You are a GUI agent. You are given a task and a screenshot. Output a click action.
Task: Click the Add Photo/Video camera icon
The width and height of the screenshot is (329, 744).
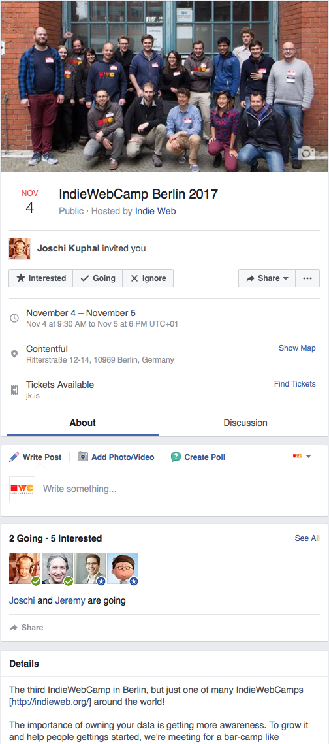pos(83,457)
